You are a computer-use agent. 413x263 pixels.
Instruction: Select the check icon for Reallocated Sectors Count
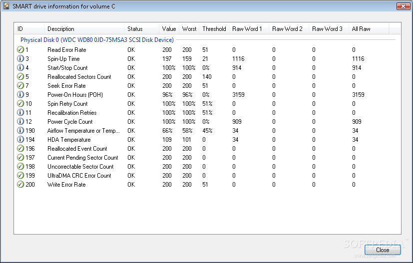(20, 76)
